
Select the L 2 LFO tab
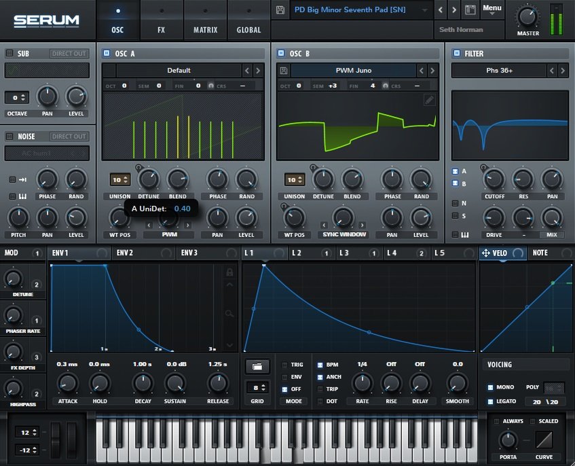311,253
